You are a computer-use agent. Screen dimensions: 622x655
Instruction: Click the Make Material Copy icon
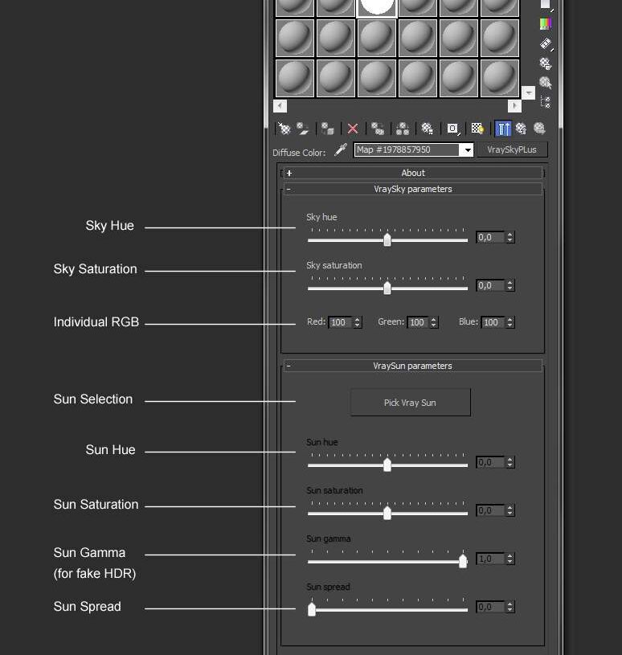point(378,129)
